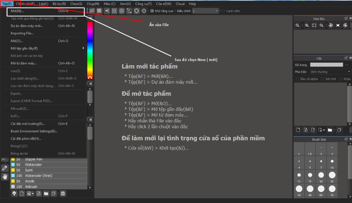Select the Watercolor (Wet) brush
This screenshot has width=352, height=203.
click(49, 176)
